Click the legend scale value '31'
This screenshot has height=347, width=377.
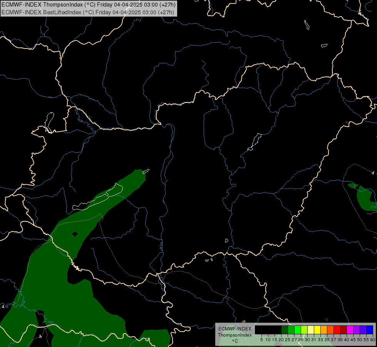click(313, 340)
